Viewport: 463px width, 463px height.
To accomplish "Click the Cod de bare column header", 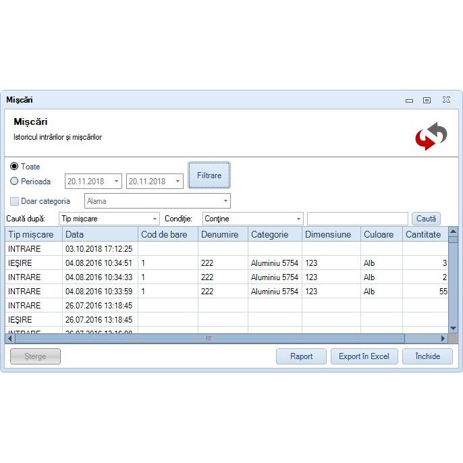I will coord(167,234).
